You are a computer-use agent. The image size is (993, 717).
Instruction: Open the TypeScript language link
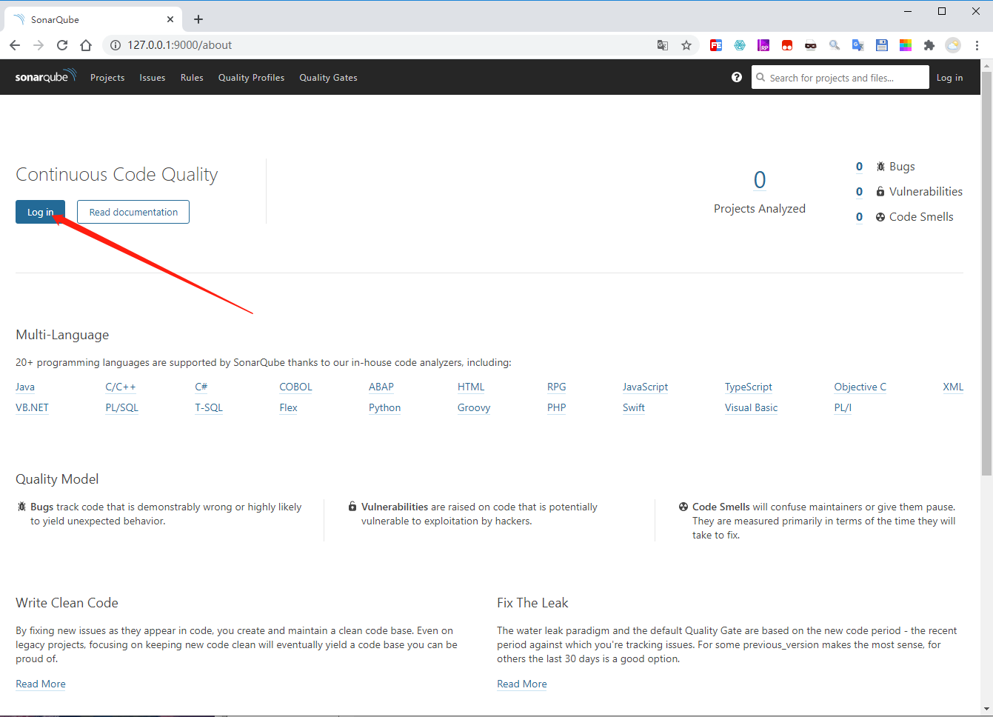click(749, 387)
